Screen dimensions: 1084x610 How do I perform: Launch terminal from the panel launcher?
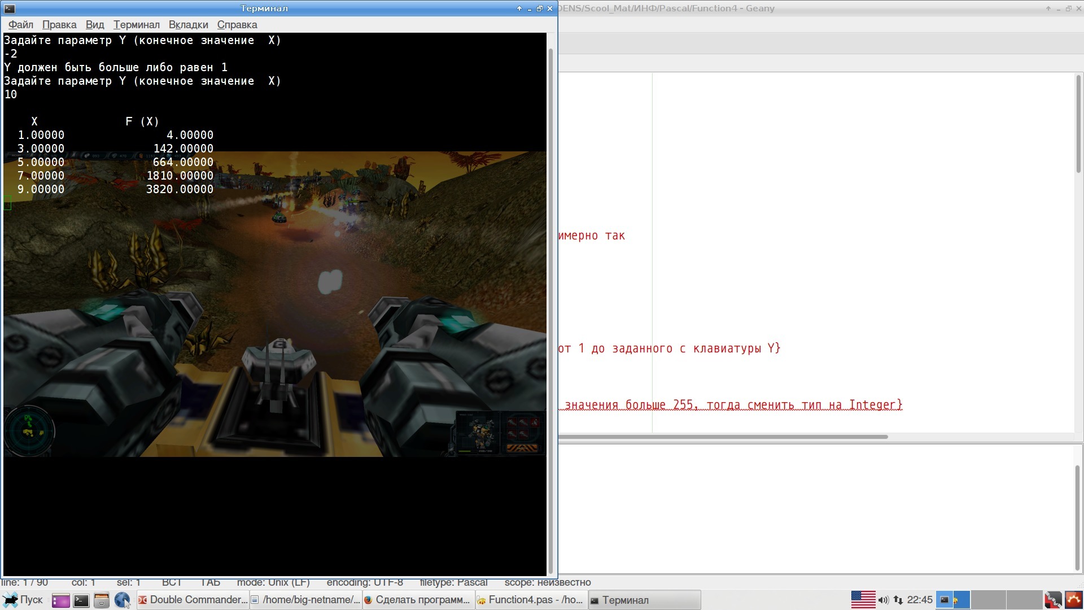coord(81,600)
